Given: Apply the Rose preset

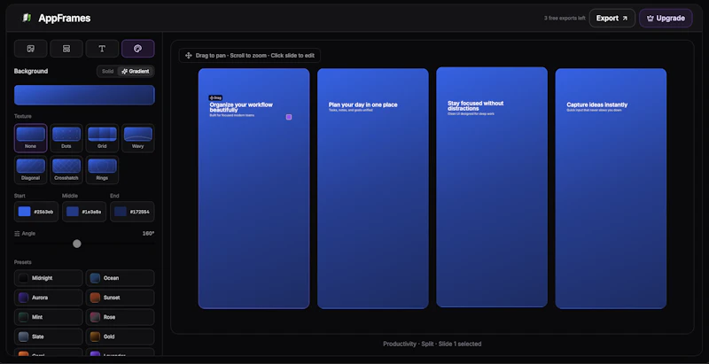Looking at the screenshot, I should click(x=120, y=317).
